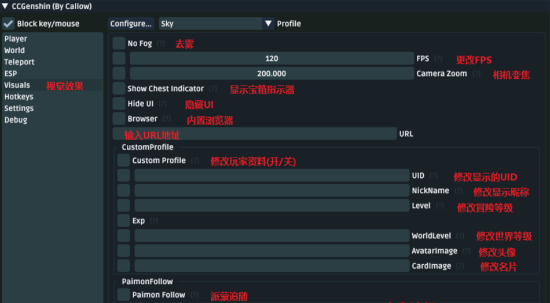This screenshot has width=550, height=303.
Task: Click the help marker next to No Fog
Action: tap(161, 44)
